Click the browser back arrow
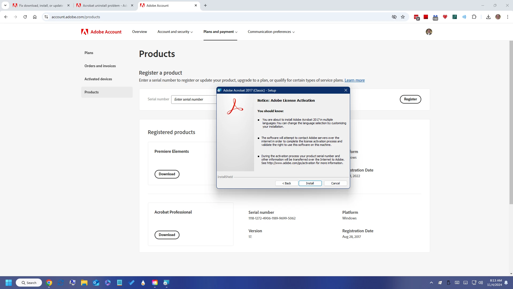 pos(6,17)
